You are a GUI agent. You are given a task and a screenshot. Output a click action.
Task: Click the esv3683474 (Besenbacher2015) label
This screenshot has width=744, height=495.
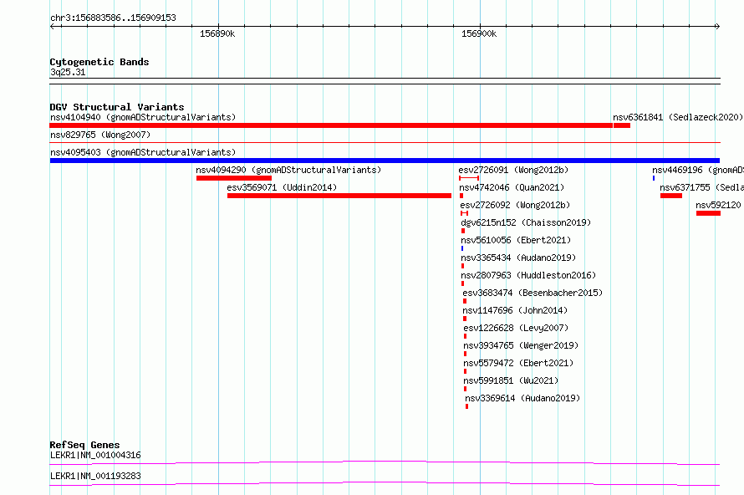coord(533,293)
